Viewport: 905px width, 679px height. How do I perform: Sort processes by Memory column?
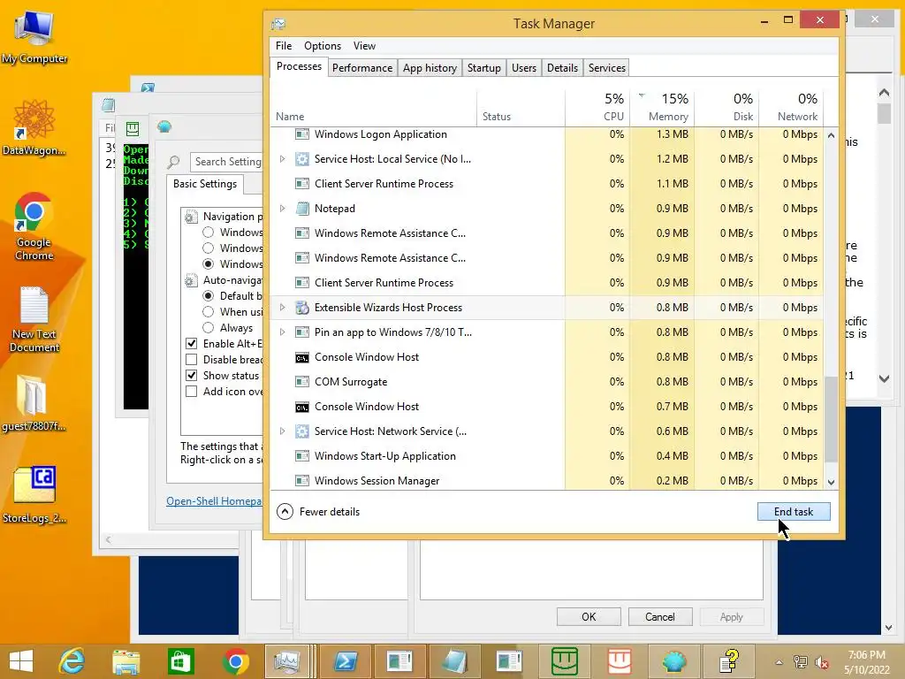pos(662,107)
